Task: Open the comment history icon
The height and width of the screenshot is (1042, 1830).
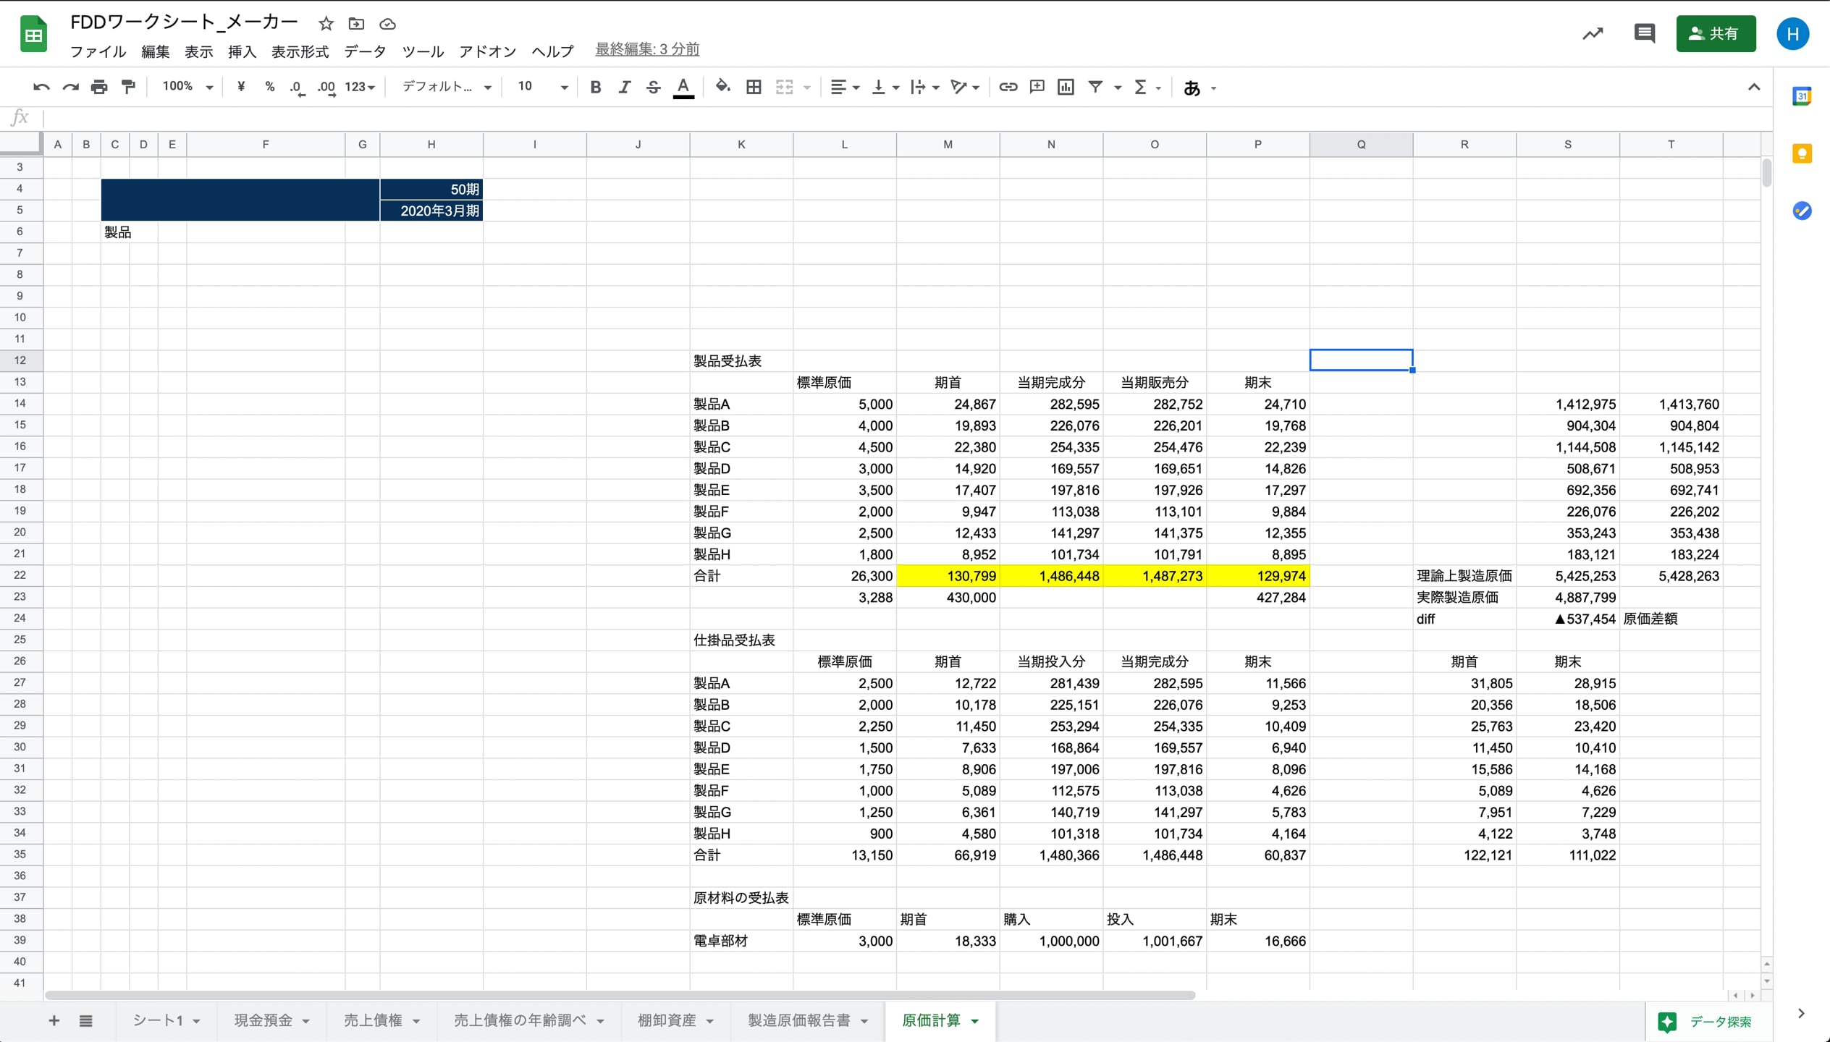Action: 1644,33
